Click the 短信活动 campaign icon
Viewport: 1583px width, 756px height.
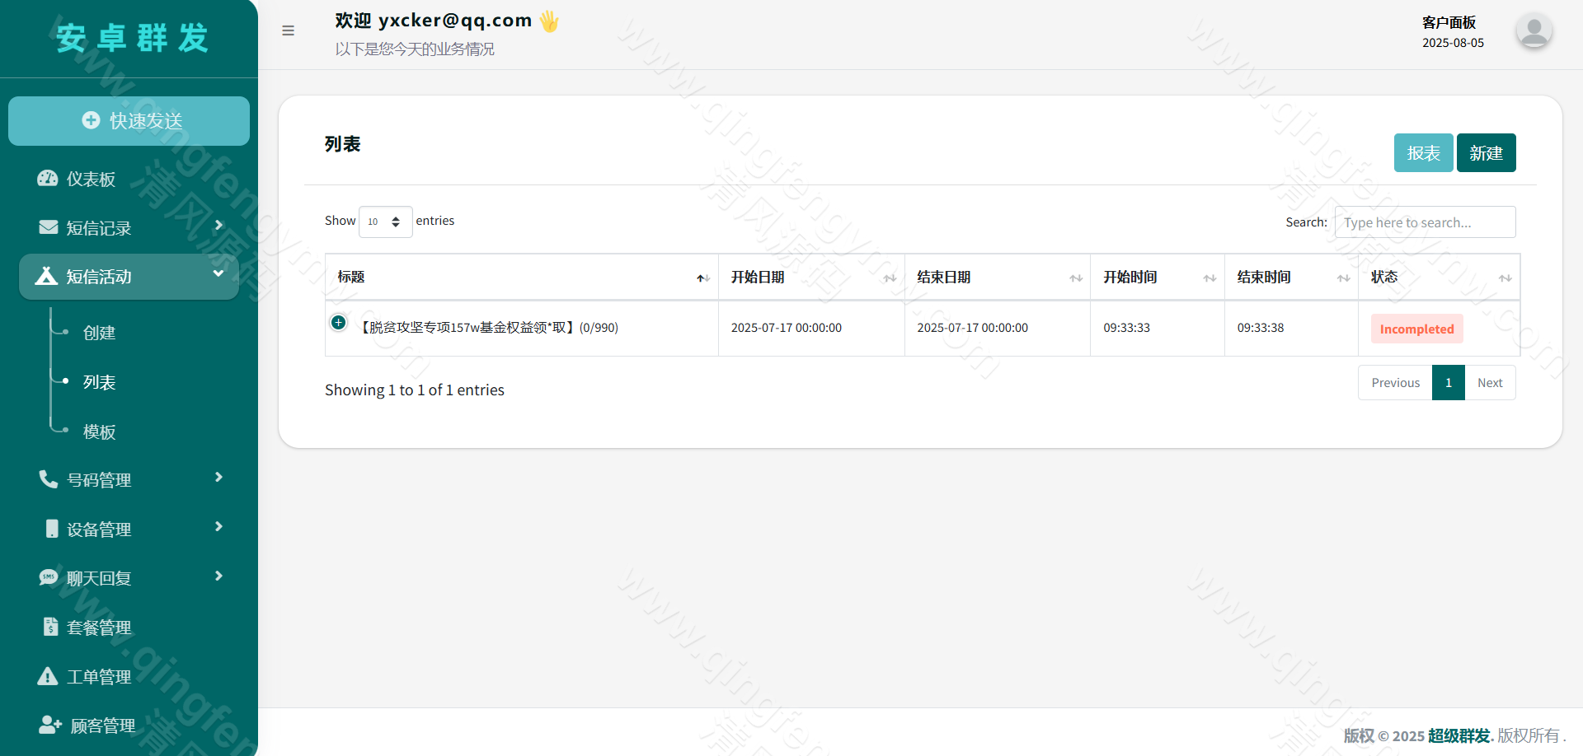[x=46, y=276]
